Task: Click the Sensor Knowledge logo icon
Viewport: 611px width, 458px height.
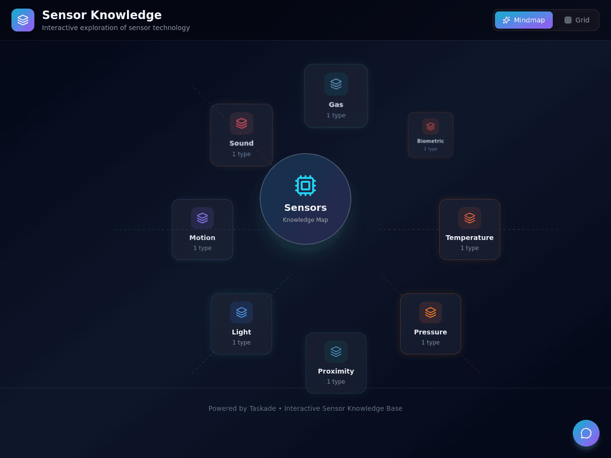Action: point(23,20)
